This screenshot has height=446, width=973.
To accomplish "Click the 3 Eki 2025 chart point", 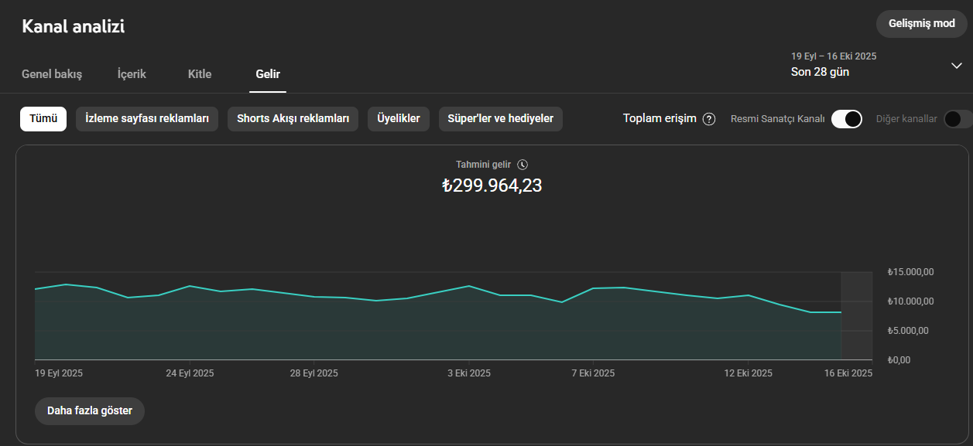I will point(469,286).
